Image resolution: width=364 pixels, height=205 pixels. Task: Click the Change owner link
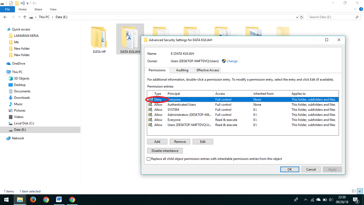tap(232, 61)
